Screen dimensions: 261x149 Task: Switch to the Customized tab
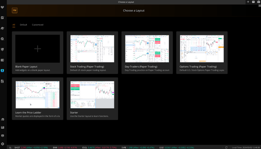(38, 25)
